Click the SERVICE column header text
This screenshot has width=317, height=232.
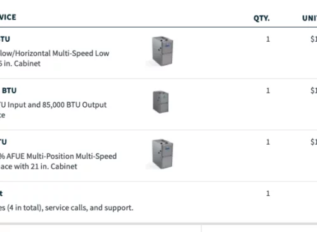click(8, 17)
